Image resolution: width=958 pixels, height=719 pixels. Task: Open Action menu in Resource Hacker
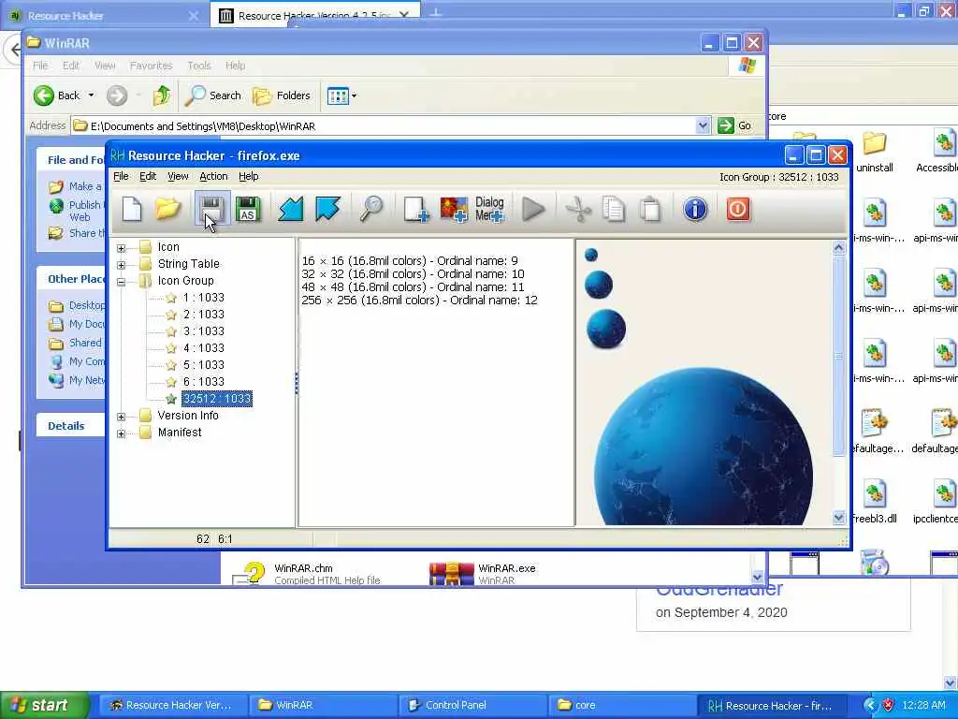coord(213,176)
